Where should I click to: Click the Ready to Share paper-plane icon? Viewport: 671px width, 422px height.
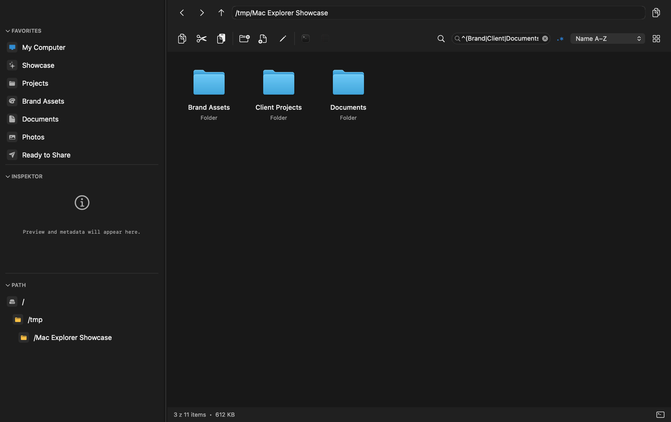pos(12,155)
